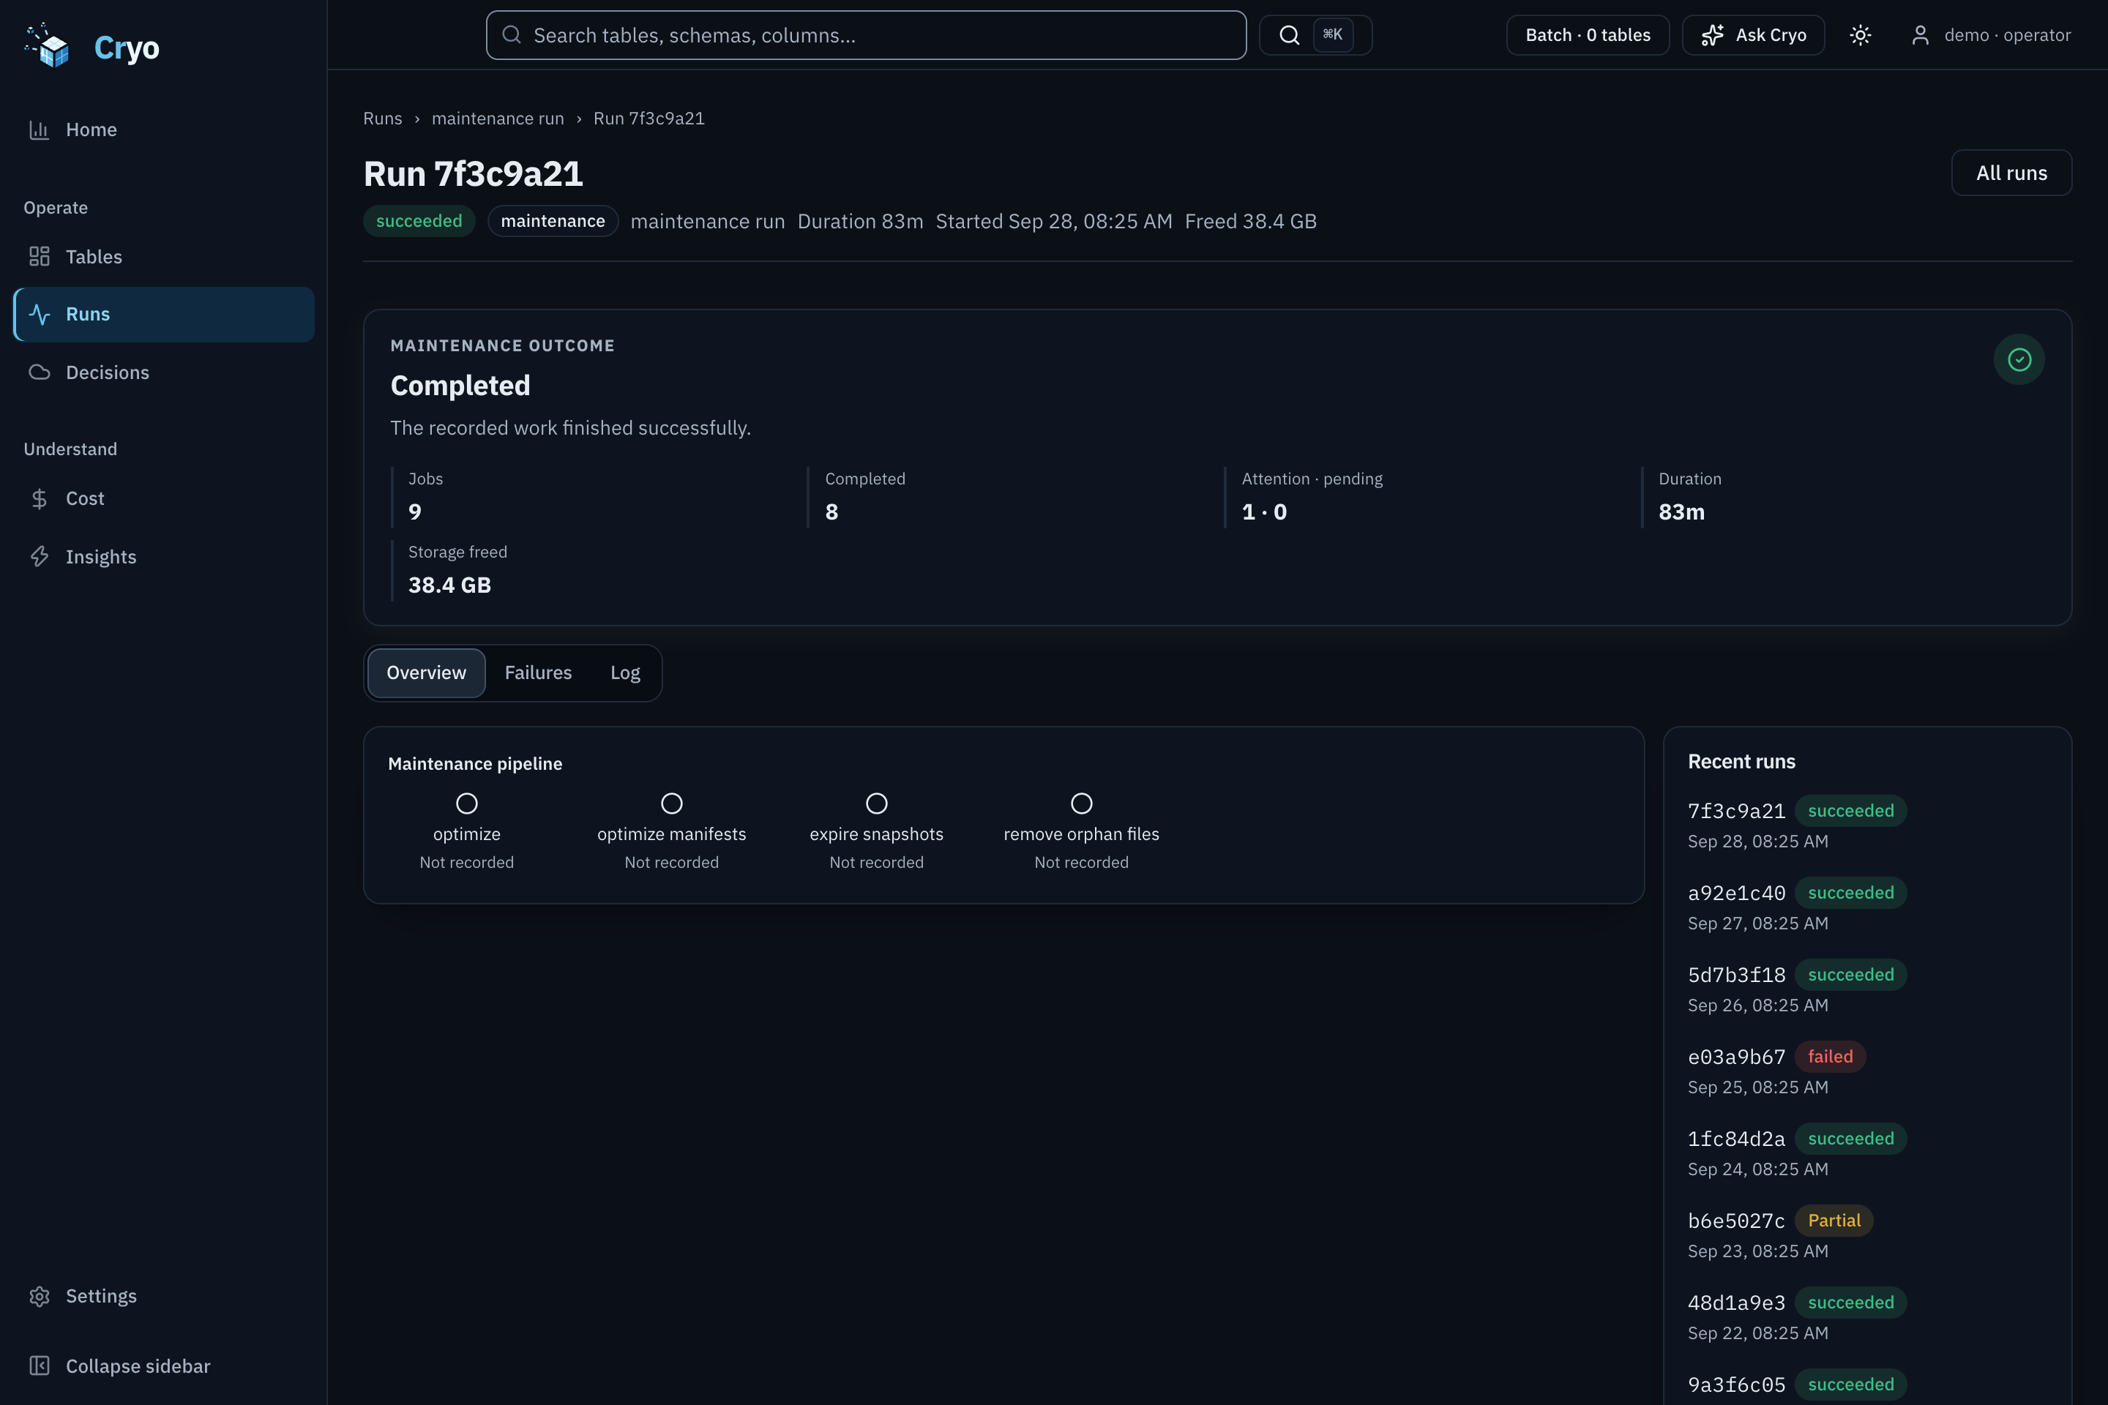Click the Tables sidebar menu item
Screen dimensions: 2108x1405
(x=164, y=257)
